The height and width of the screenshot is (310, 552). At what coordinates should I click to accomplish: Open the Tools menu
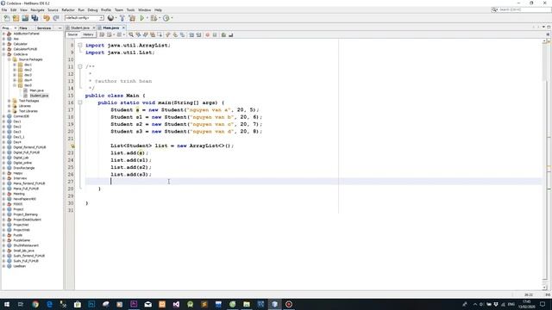[x=130, y=9]
